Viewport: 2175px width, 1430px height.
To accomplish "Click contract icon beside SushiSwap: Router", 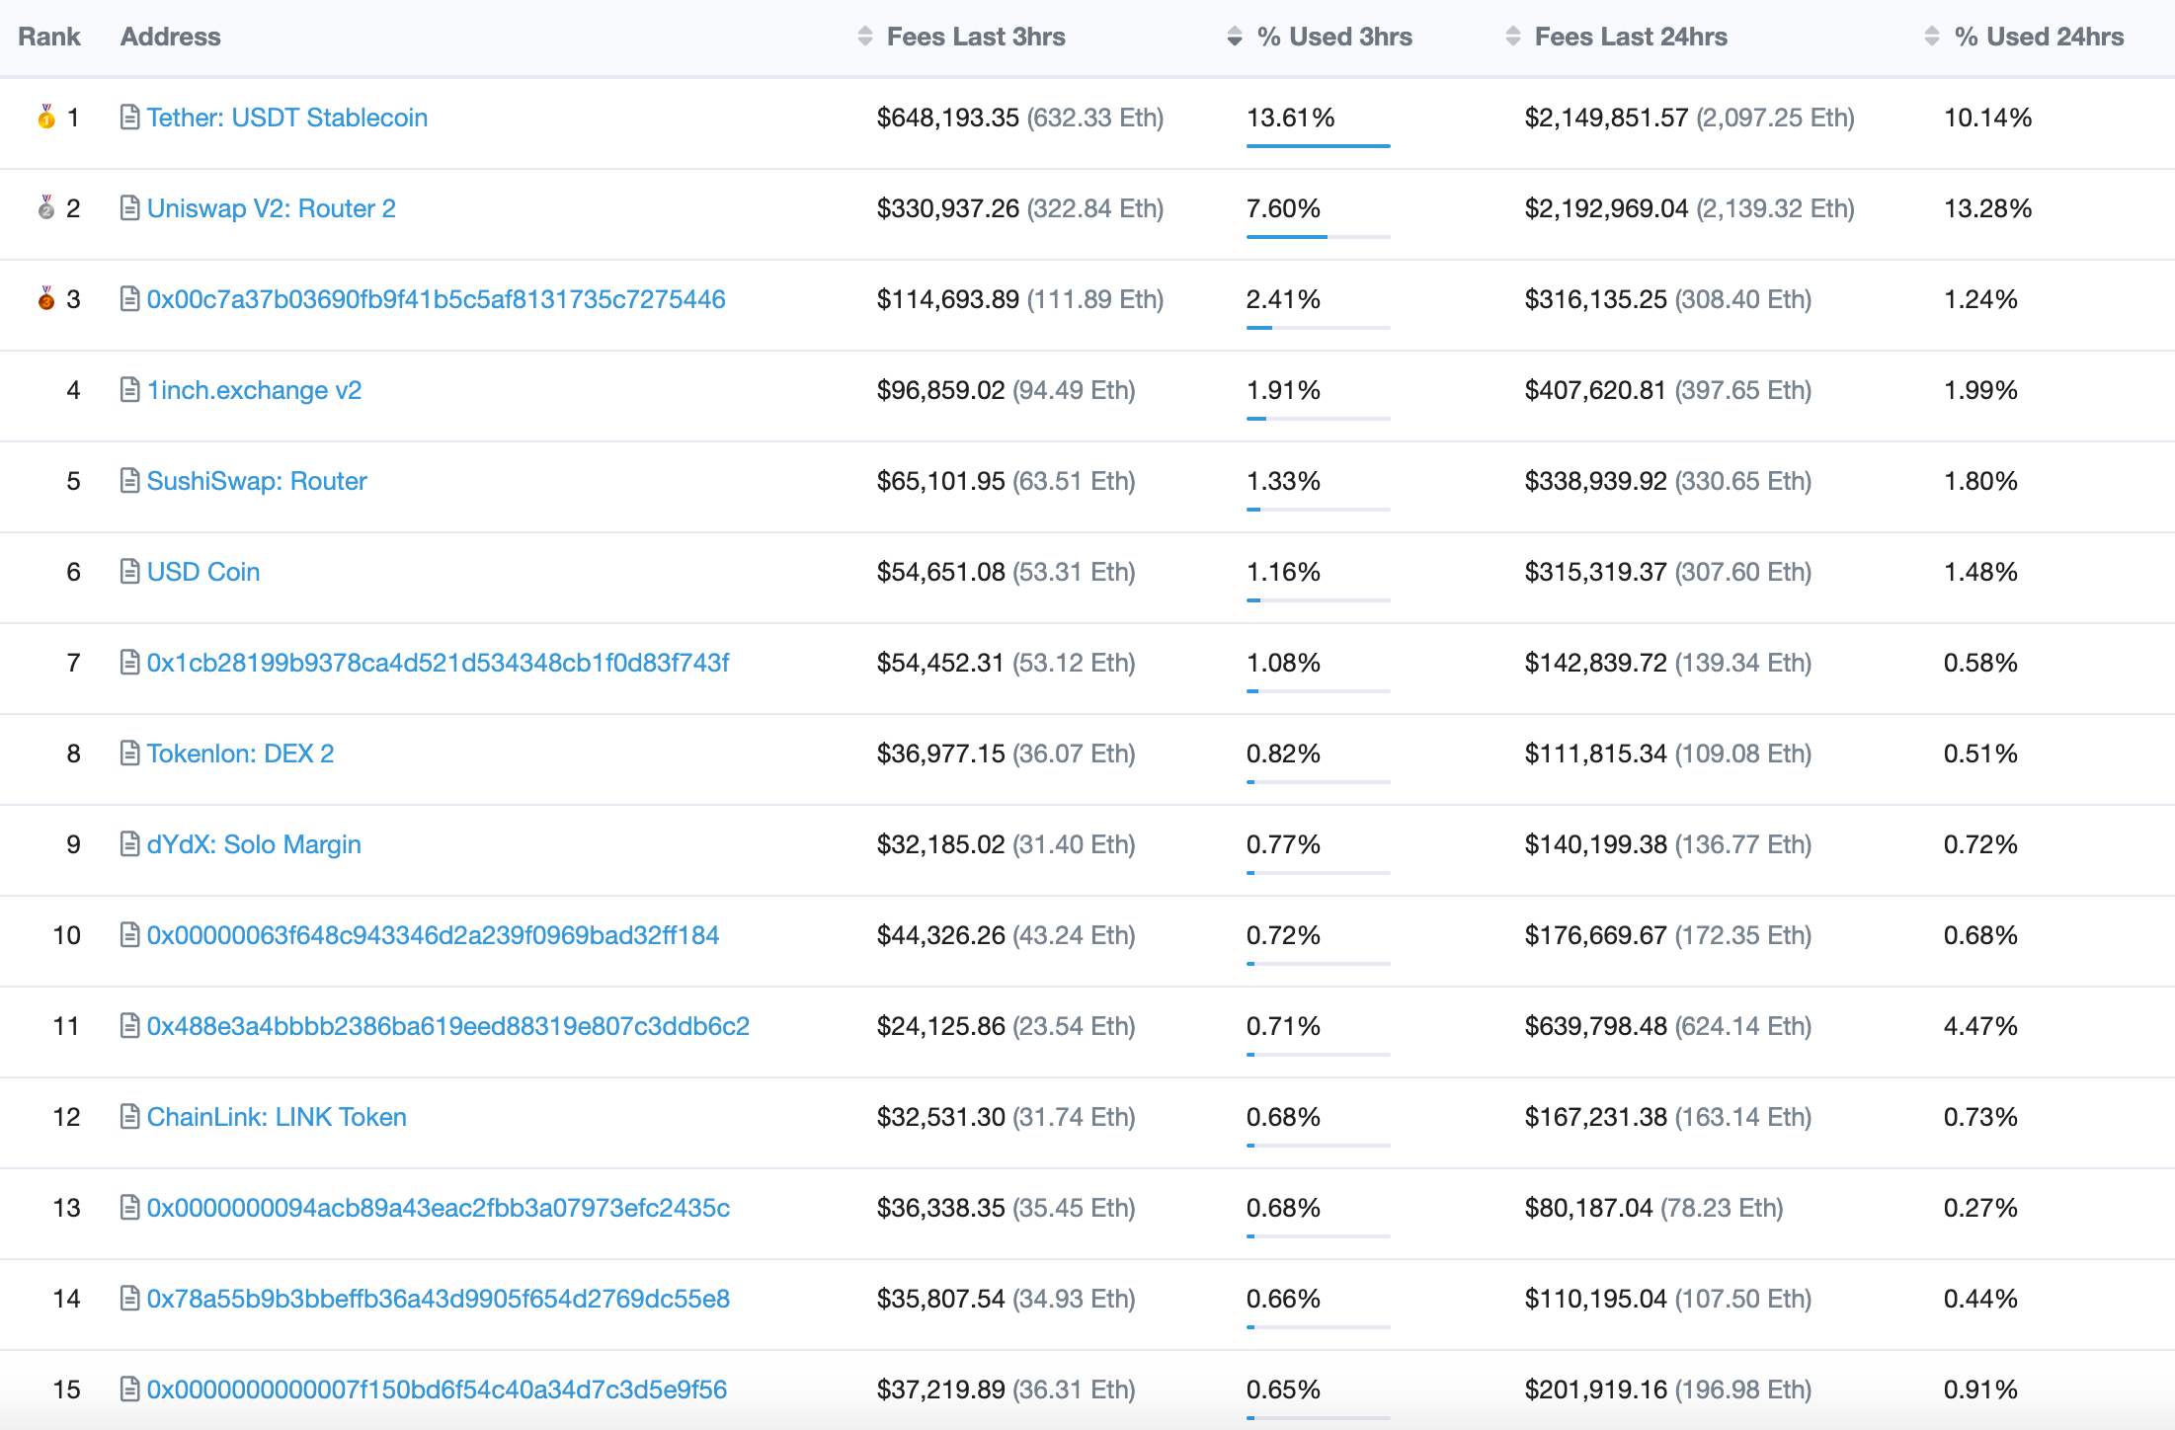I will tap(129, 481).
